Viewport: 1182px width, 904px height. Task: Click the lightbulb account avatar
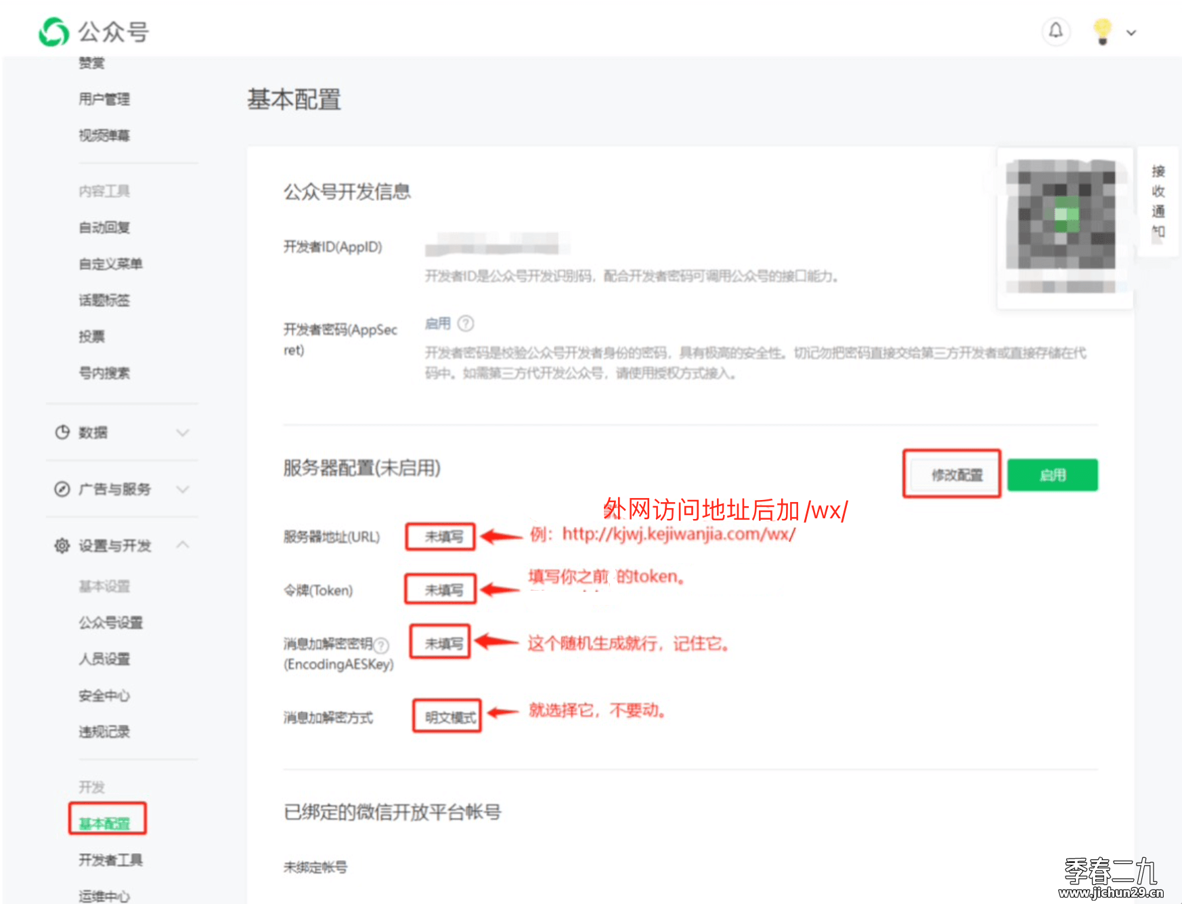[x=1102, y=31]
